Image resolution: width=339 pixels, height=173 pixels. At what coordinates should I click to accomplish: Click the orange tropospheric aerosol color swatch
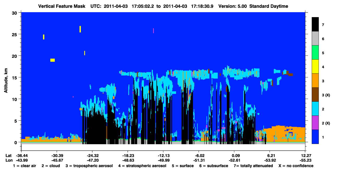315,80
